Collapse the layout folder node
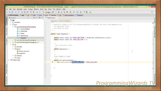The image size is (161, 91). (13, 49)
